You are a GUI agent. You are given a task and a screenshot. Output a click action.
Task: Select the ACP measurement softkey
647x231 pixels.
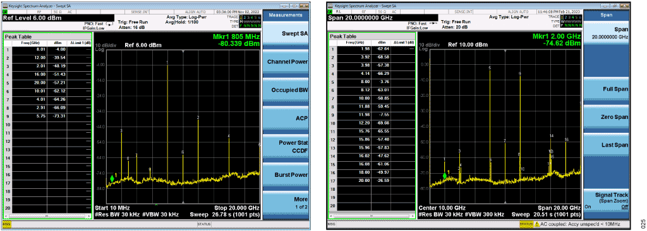pos(286,118)
